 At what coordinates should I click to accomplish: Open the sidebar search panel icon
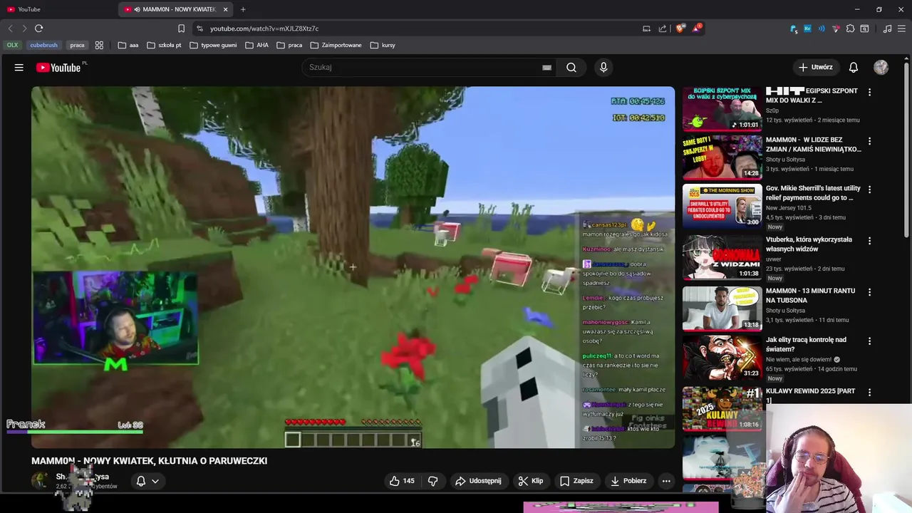click(864, 28)
